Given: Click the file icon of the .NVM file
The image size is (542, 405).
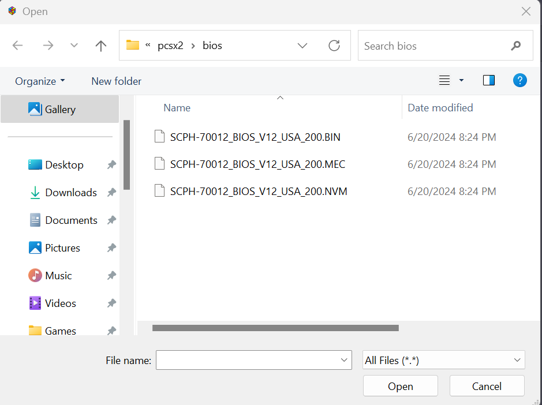Looking at the screenshot, I should 159,190.
